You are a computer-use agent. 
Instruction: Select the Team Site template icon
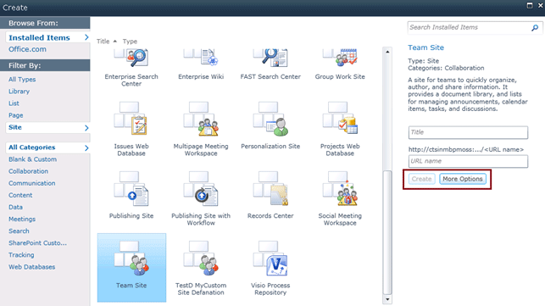coord(131,258)
